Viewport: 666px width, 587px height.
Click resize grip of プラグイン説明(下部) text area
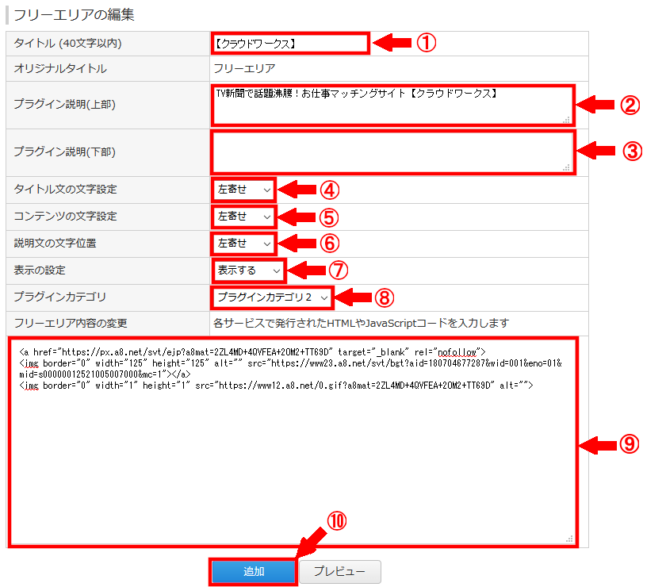tap(567, 168)
